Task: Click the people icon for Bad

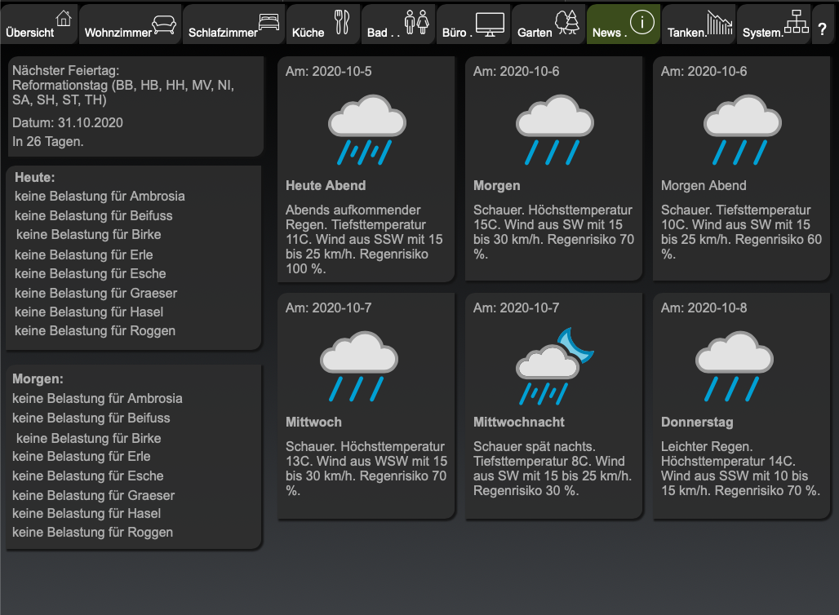Action: [416, 23]
